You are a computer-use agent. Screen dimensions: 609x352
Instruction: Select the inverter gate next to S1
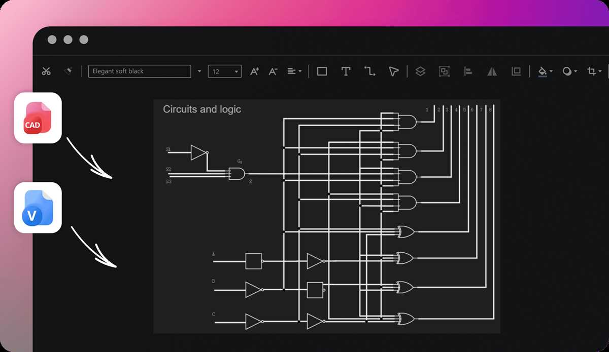point(199,152)
